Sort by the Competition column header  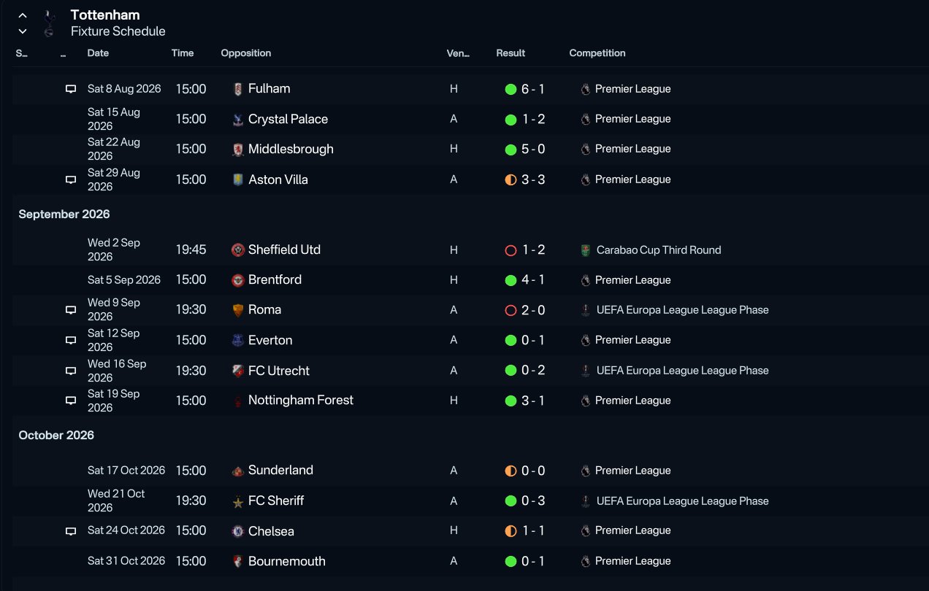[x=597, y=53]
